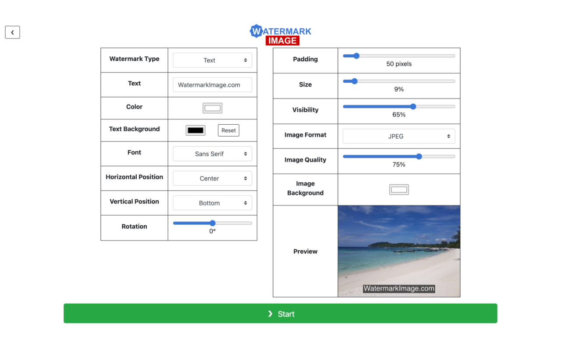Screen dimensions: 561x350
Task: Click the watermark Text input field
Action: 212,85
